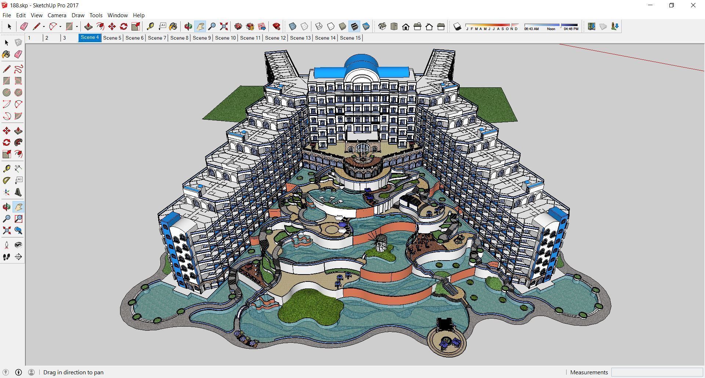Enable Wireframe face style
The image size is (705, 378).
pyautogui.click(x=319, y=26)
